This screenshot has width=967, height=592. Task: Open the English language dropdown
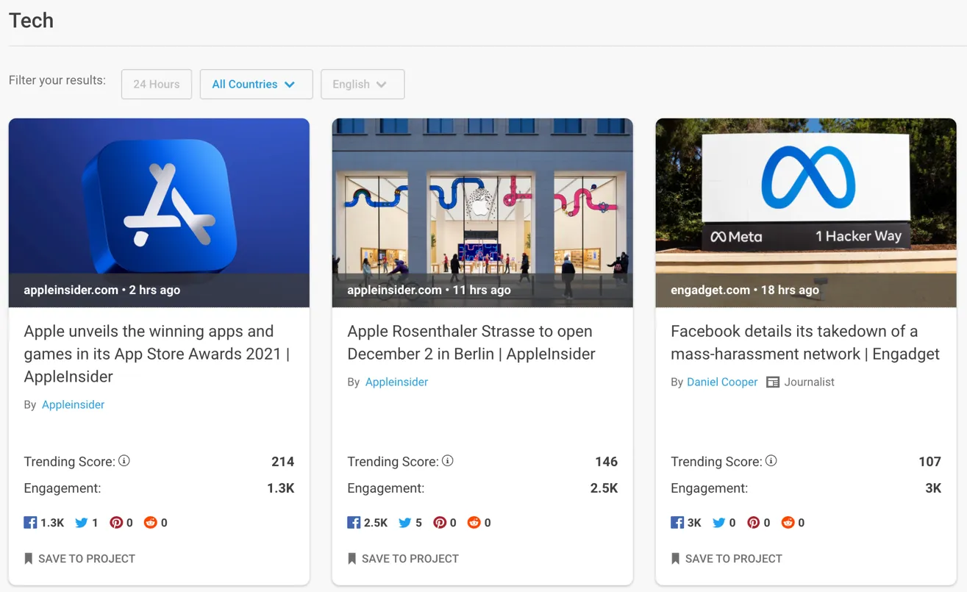click(363, 85)
